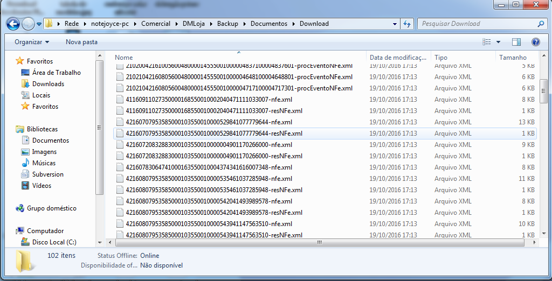Click the Forward navigation arrow

pyautogui.click(x=28, y=24)
